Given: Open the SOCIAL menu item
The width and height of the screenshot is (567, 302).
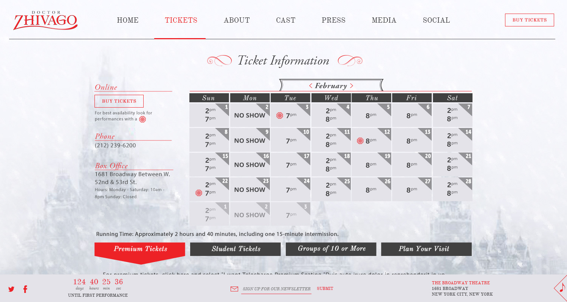Looking at the screenshot, I should (436, 20).
